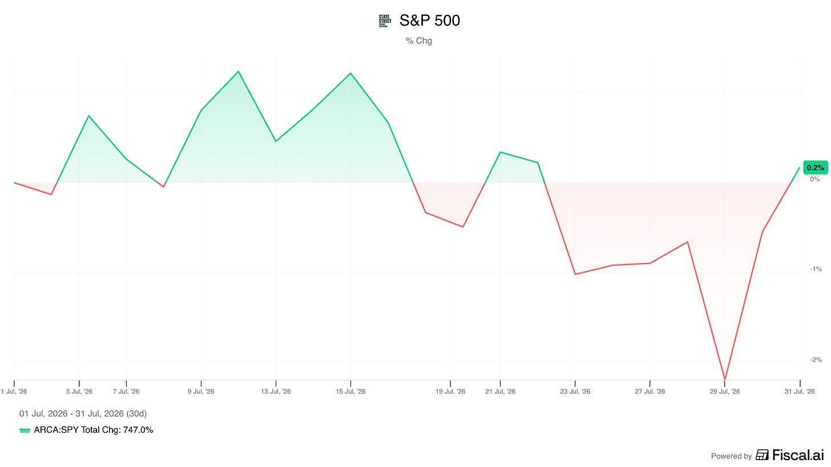Screen dimensions: 831x467
Task: Click the 29 Jul, '26 axis label
Action: point(725,392)
